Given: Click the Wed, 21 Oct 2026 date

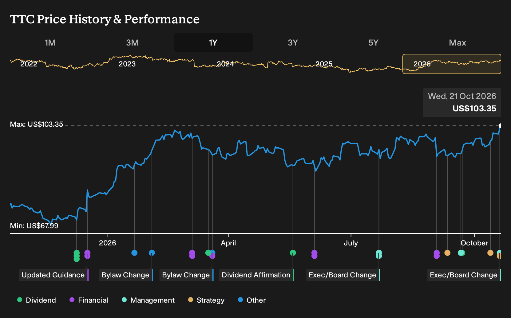Looking at the screenshot, I should (462, 96).
